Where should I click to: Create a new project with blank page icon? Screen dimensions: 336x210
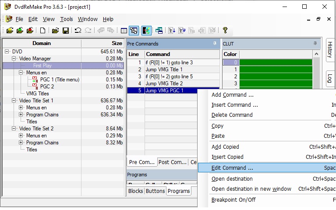[42, 30]
